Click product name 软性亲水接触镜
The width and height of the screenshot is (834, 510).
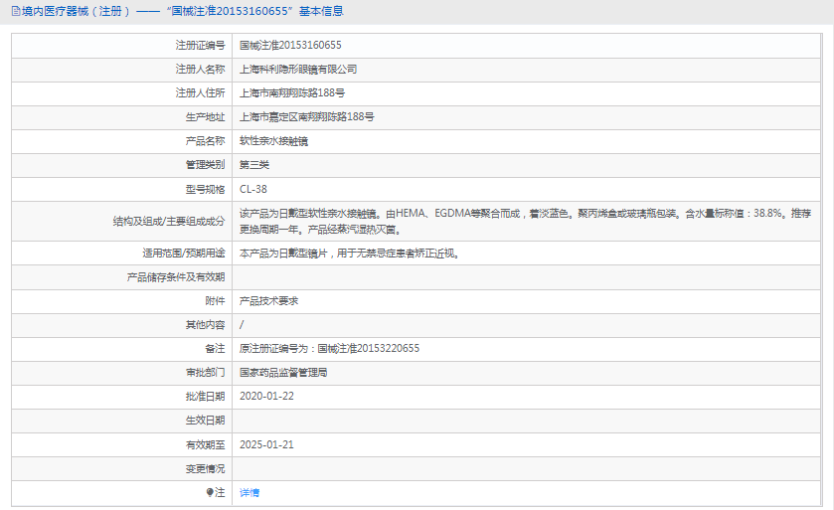click(x=274, y=141)
